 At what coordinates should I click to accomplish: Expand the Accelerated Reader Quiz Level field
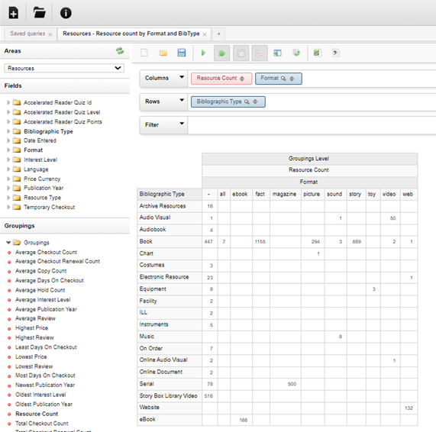[x=8, y=112]
